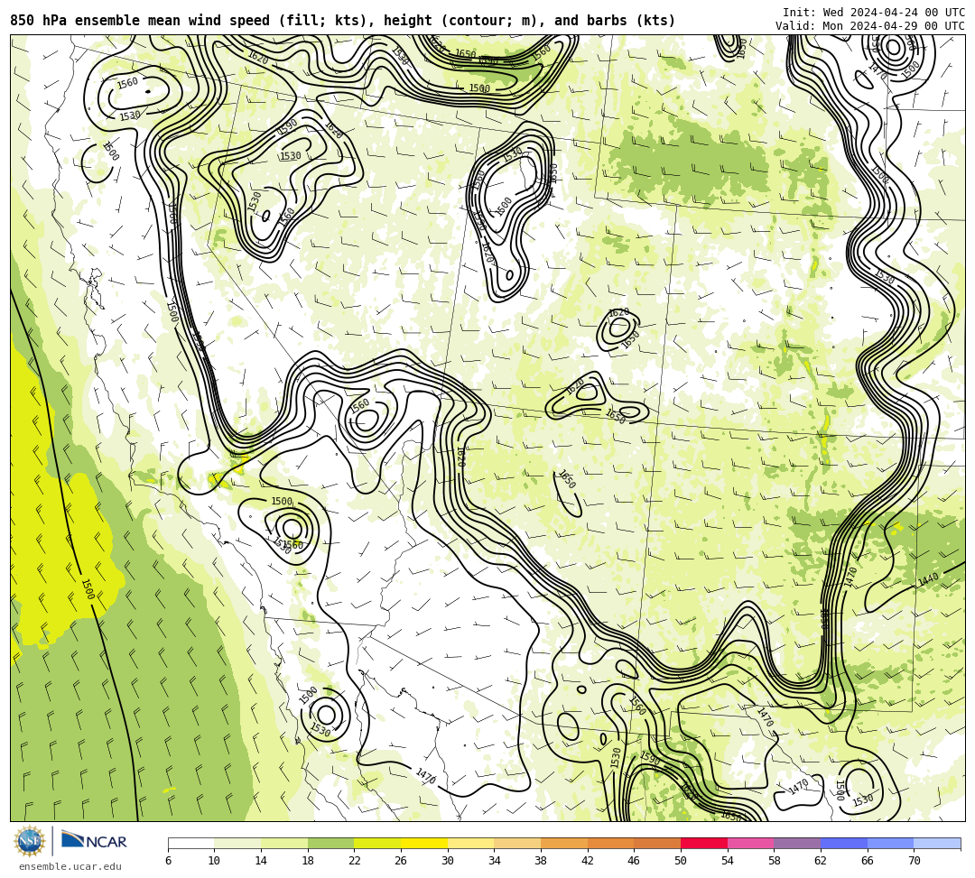Pick the burnt orange 46–50 kts swatch
This screenshot has height=878, width=975.
[x=657, y=843]
